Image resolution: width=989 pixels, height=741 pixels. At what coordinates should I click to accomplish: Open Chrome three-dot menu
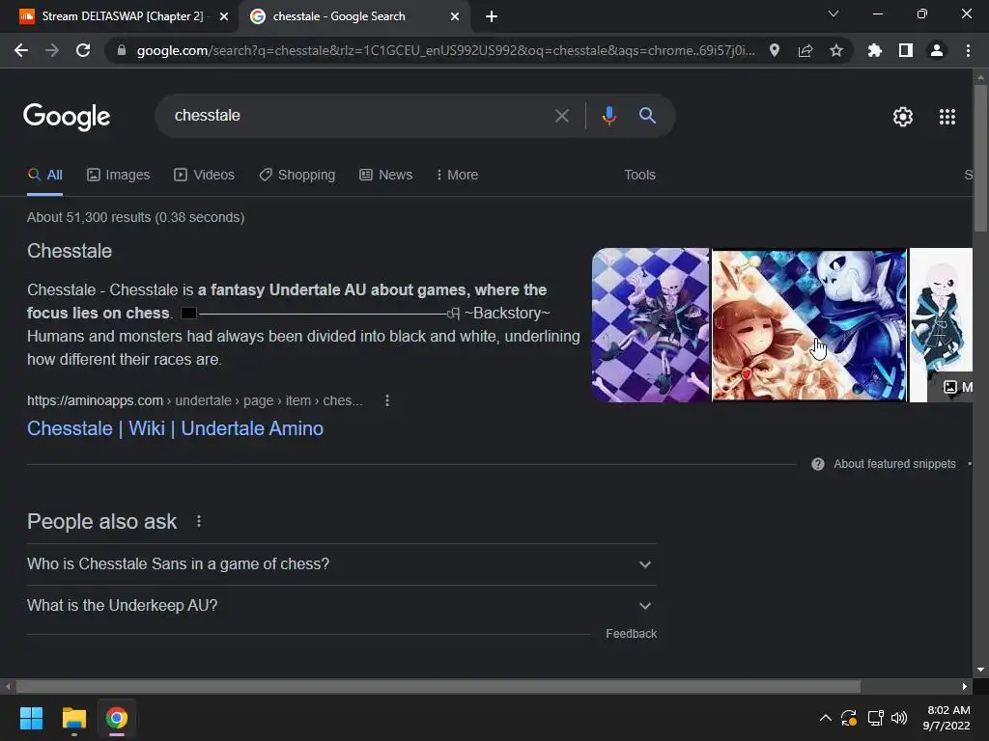click(x=968, y=50)
